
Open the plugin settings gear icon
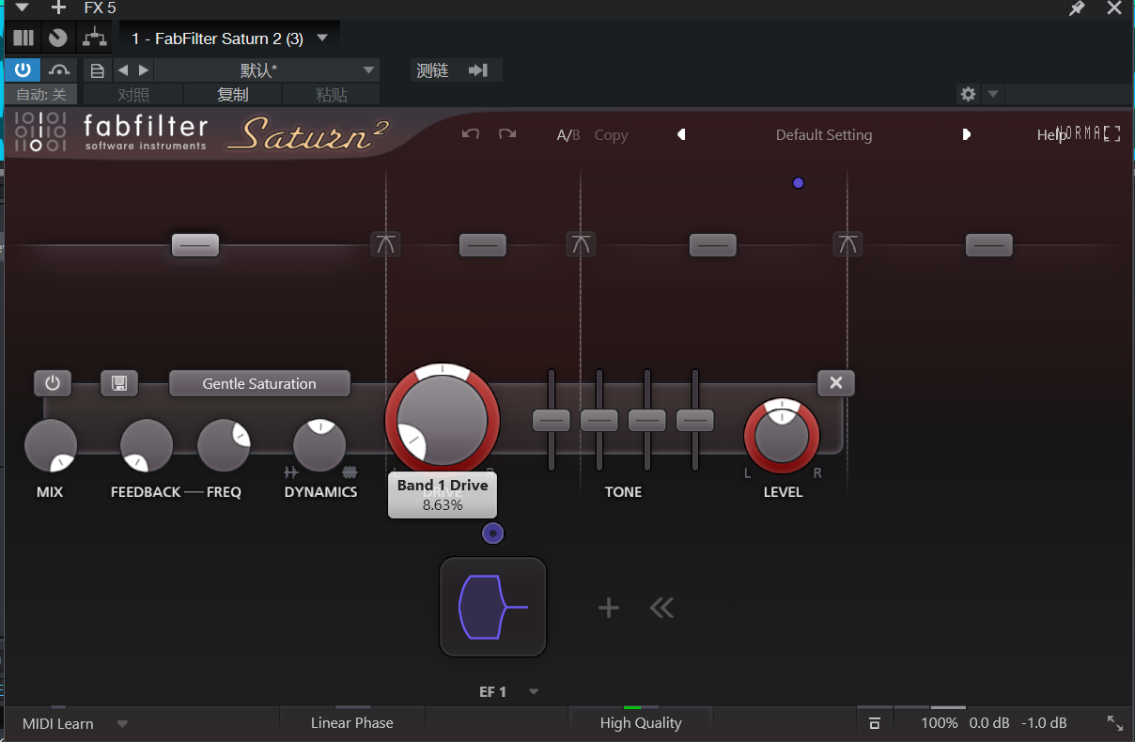tap(968, 94)
